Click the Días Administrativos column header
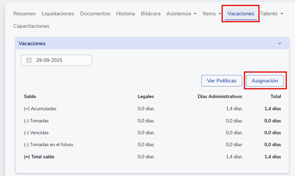This screenshot has width=295, height=176. [220, 96]
